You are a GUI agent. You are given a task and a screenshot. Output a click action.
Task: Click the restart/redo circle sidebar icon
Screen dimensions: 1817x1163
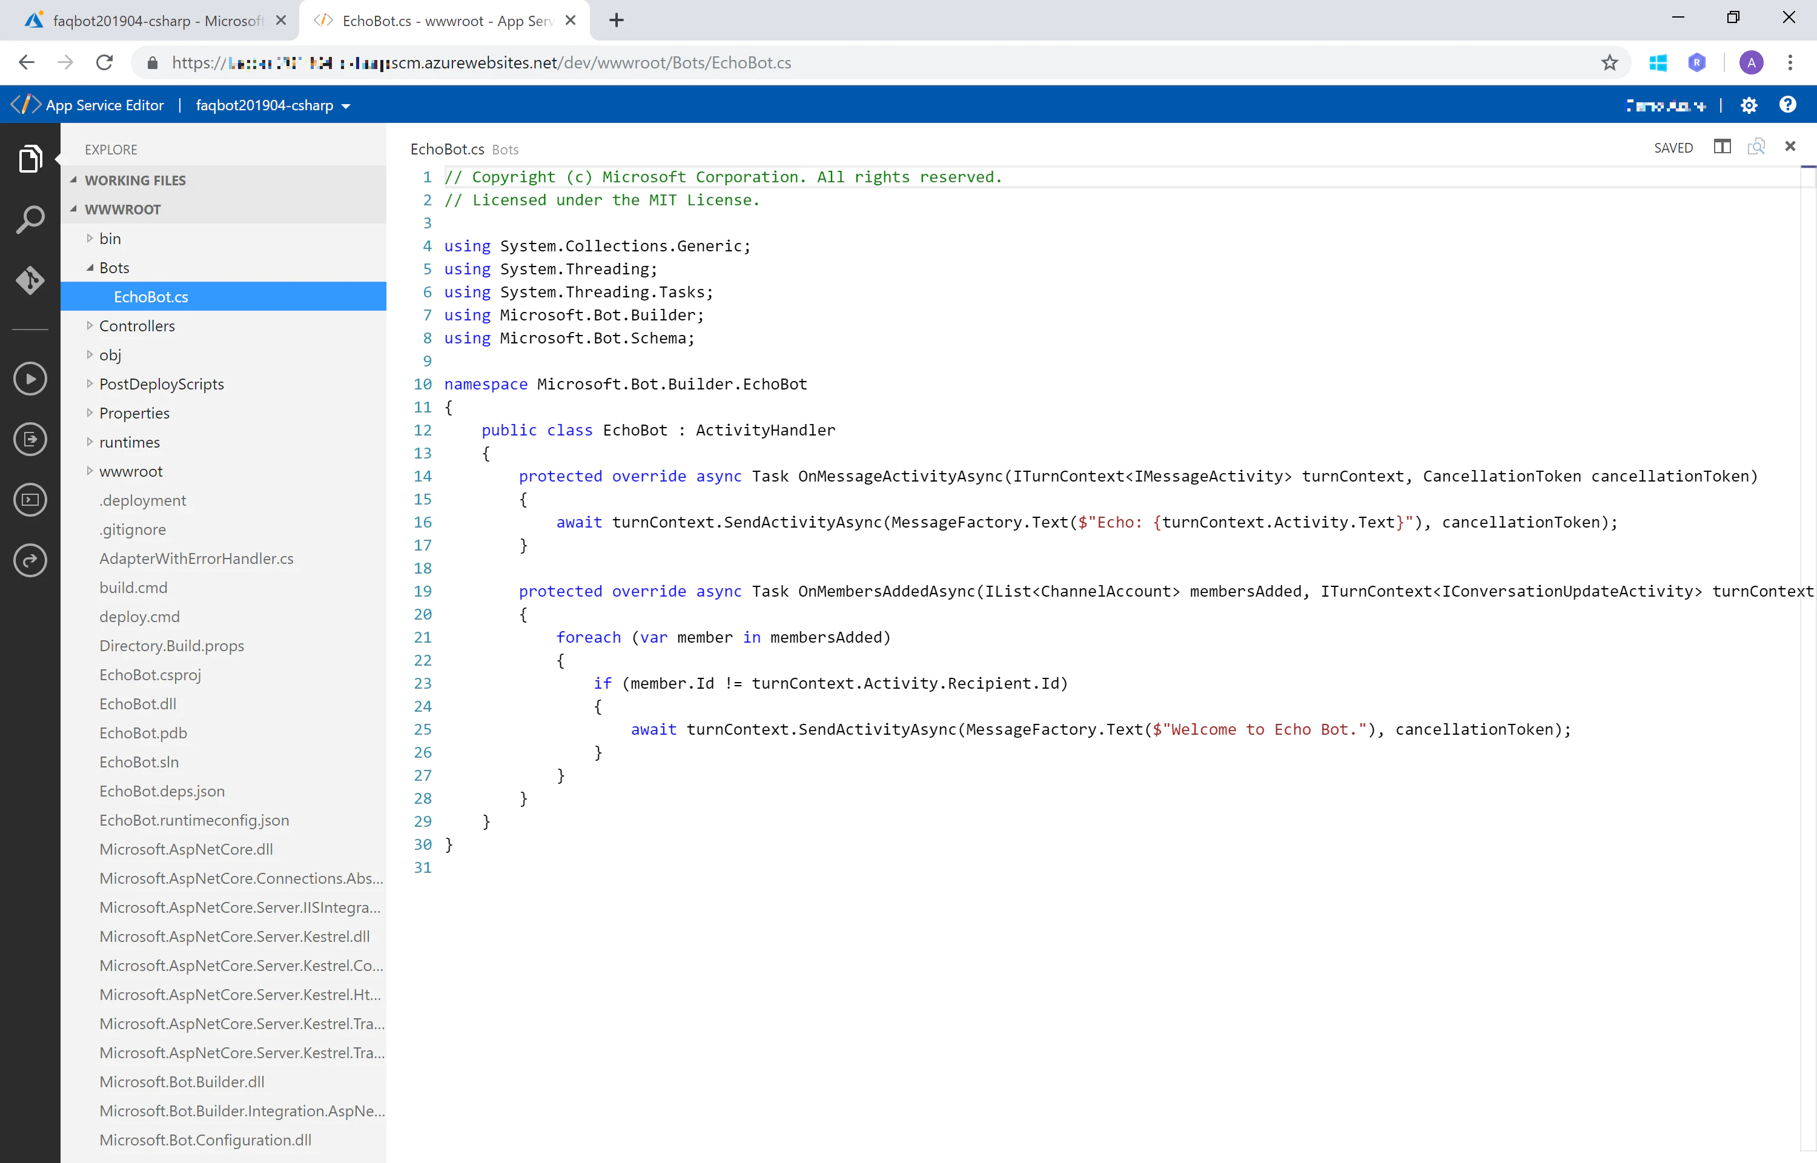(30, 560)
